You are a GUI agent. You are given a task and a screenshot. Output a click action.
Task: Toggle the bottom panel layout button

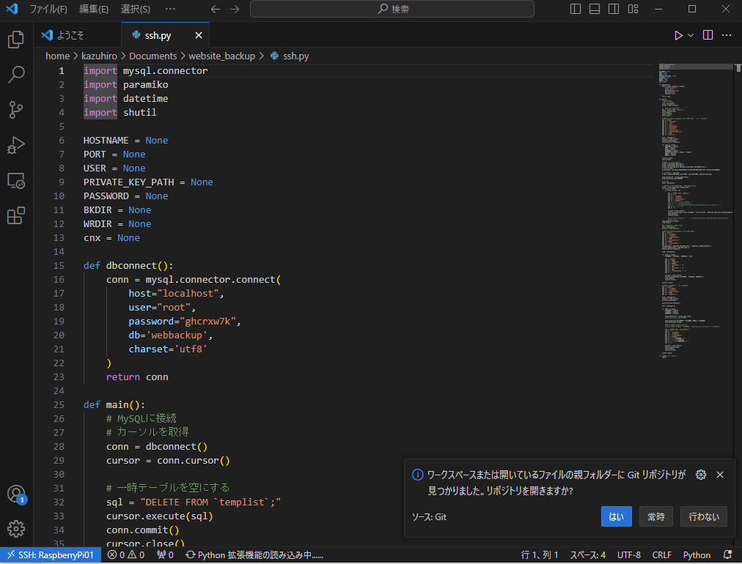595,10
